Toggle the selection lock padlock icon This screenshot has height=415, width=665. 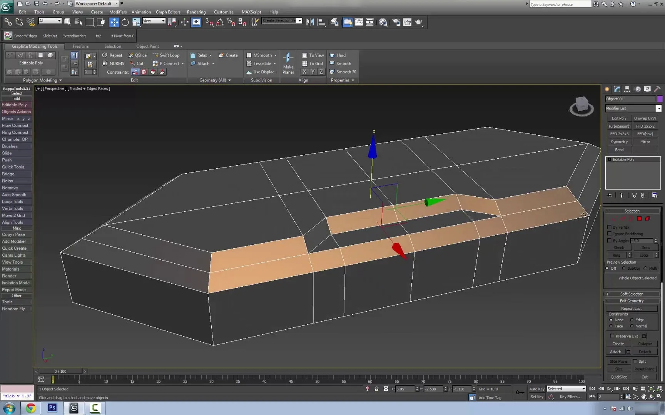coord(376,389)
